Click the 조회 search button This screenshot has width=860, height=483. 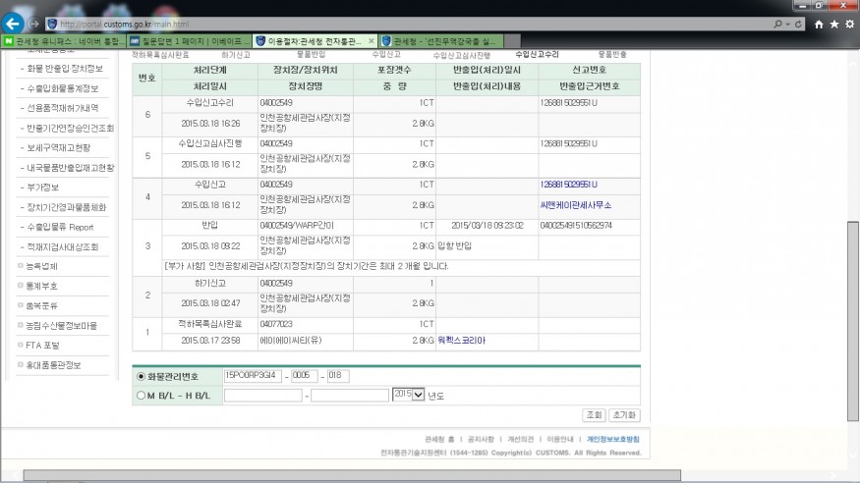point(594,415)
